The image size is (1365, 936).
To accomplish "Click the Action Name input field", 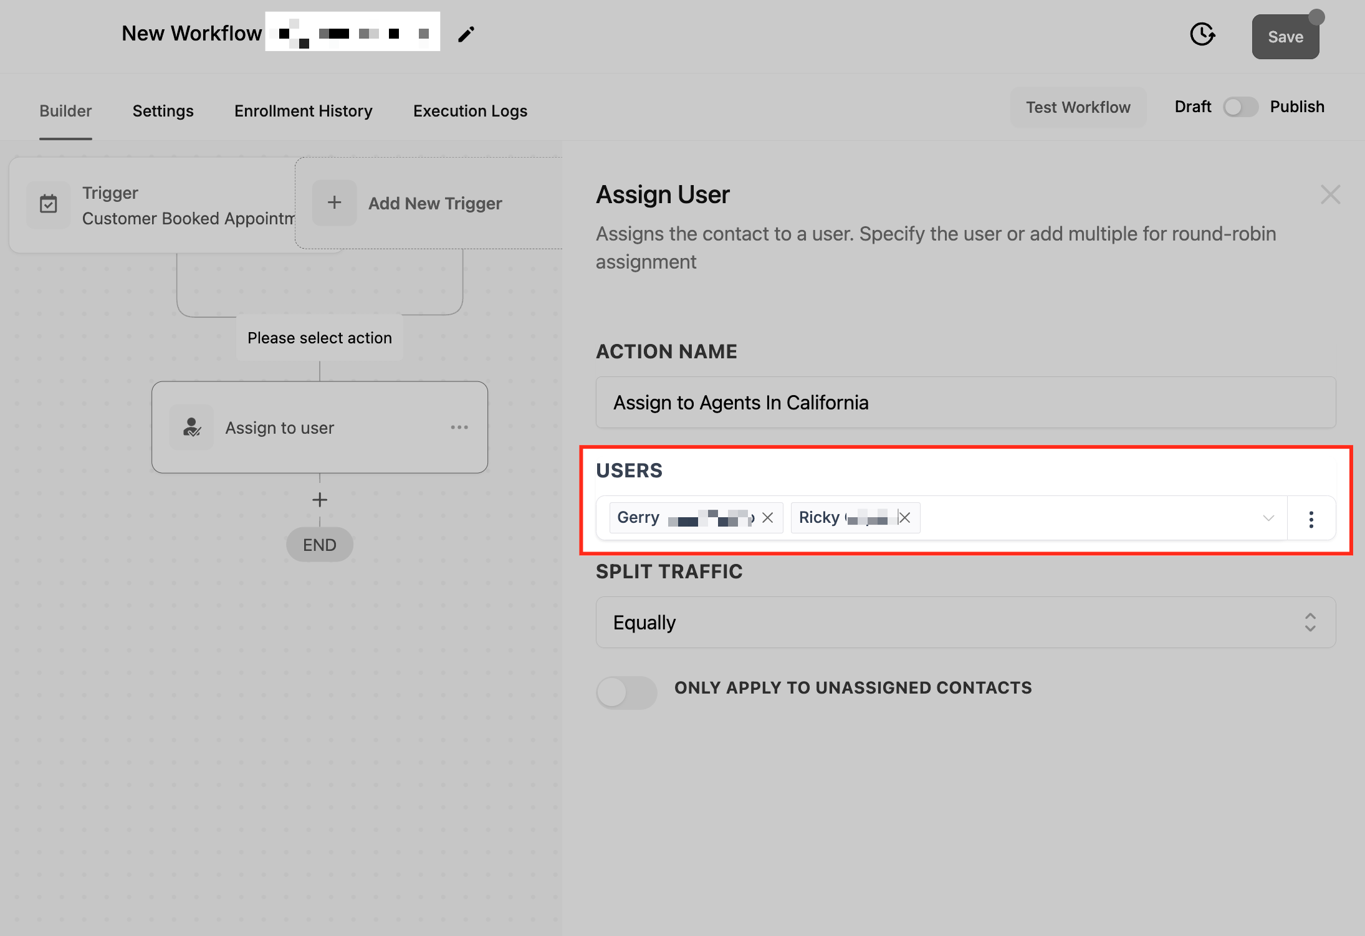I will click(965, 403).
